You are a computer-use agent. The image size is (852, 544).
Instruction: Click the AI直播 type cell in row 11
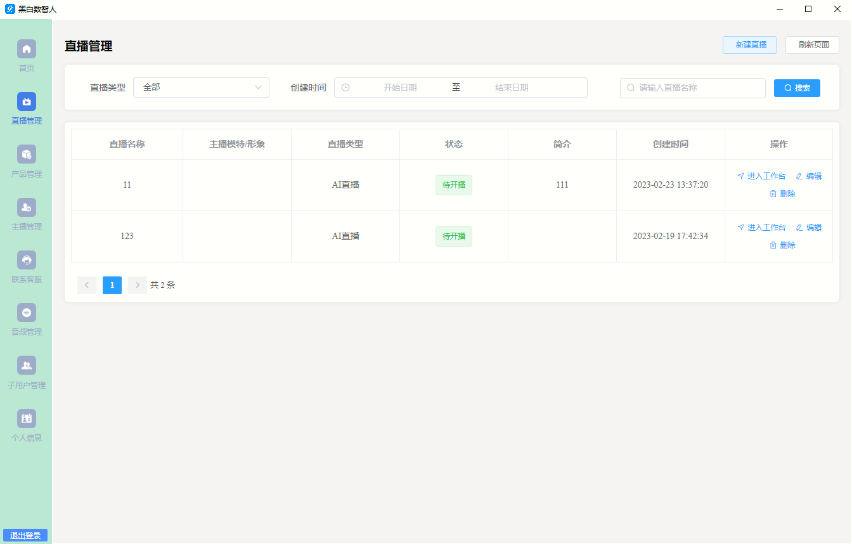point(345,185)
